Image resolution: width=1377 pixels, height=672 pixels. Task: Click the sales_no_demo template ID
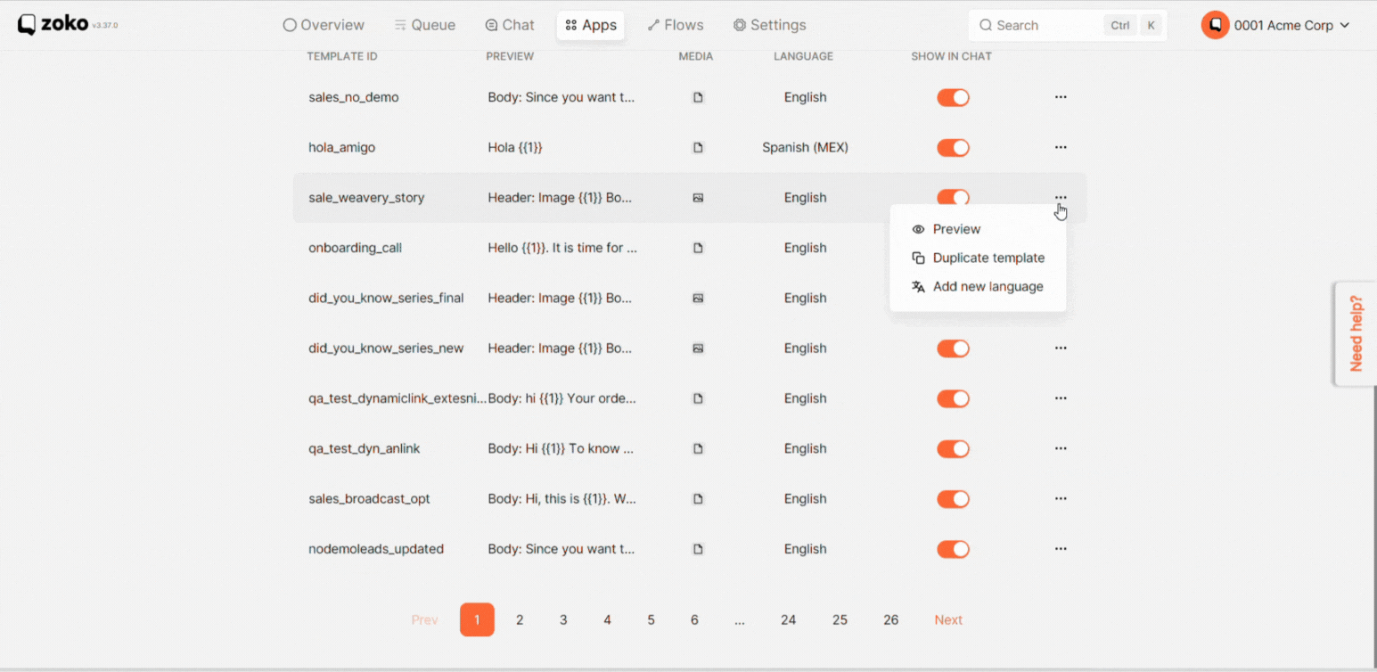[x=354, y=97]
